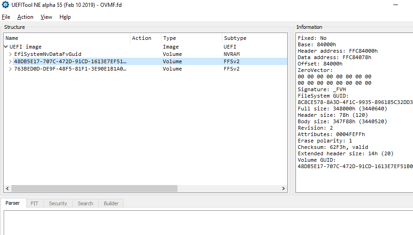Click the Subtype column header

(254, 38)
